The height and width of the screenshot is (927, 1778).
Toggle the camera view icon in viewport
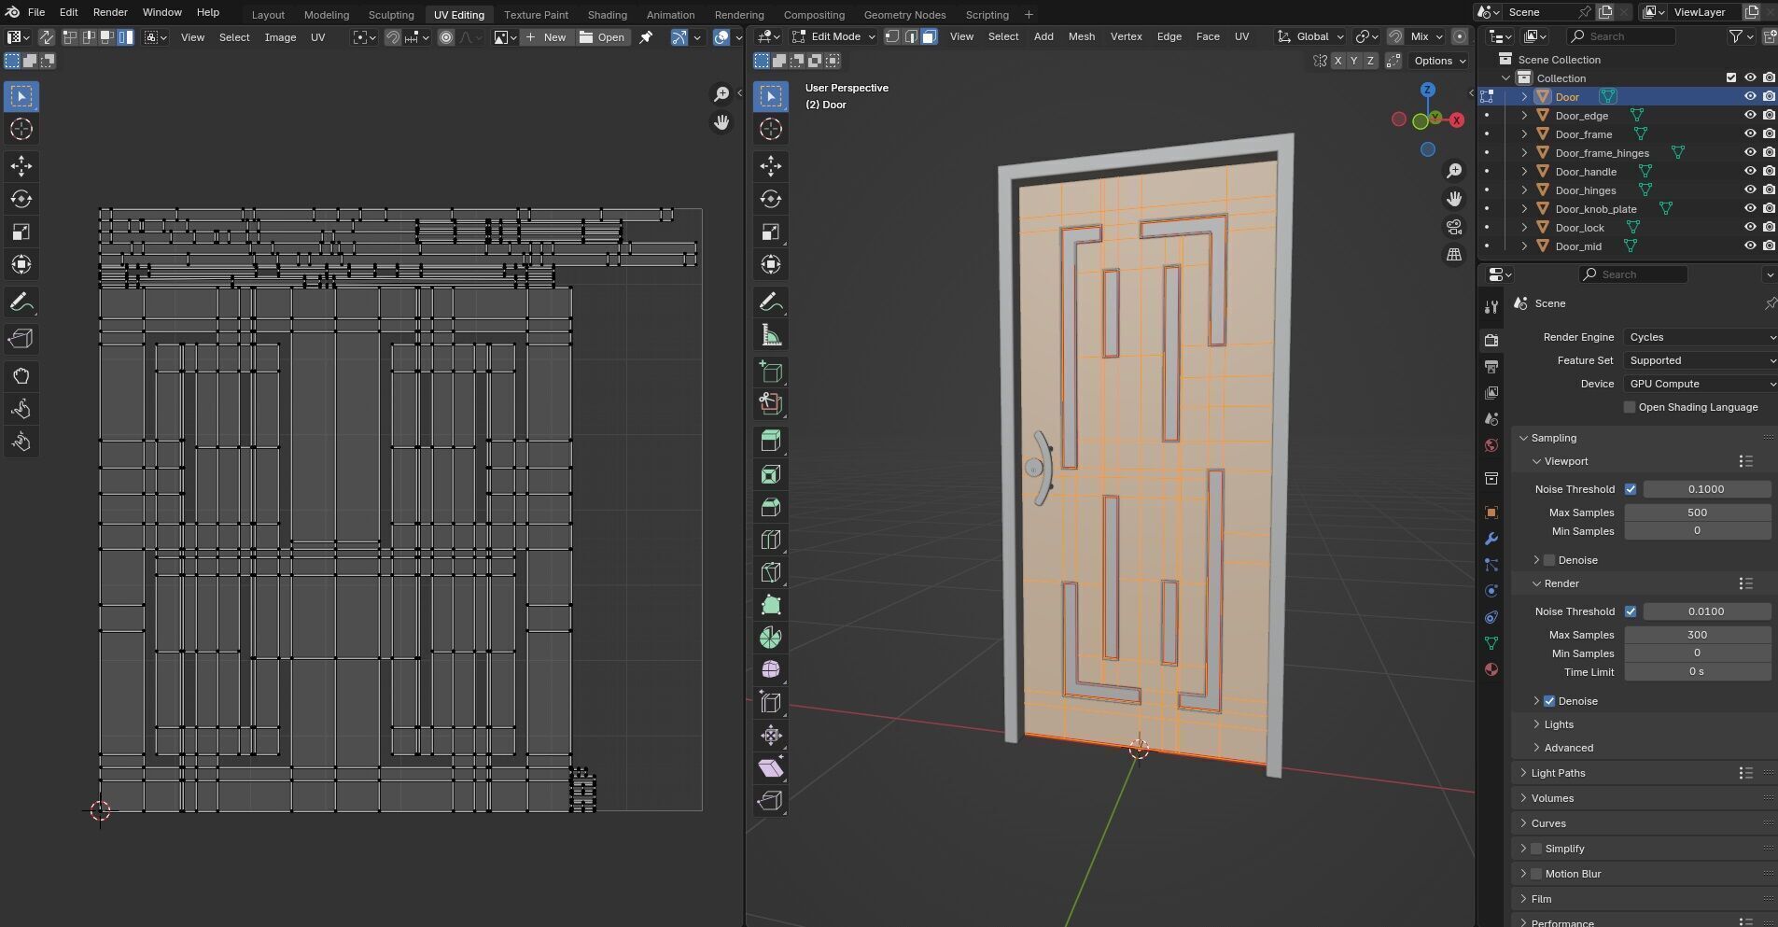click(1454, 227)
